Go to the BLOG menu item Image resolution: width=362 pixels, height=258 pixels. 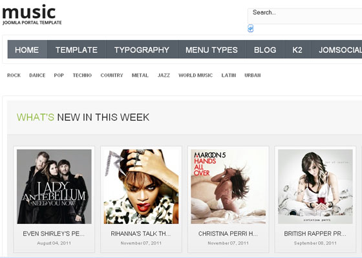point(265,49)
